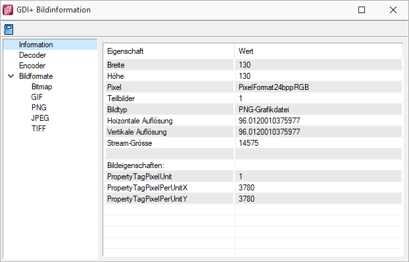Choose JPEG under Bildformate
This screenshot has width=409, height=262.
pos(40,118)
